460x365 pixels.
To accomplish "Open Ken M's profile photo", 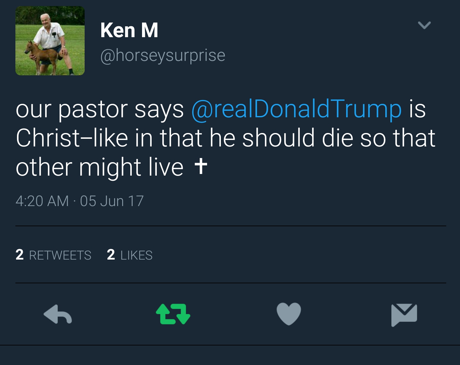I will click(50, 41).
